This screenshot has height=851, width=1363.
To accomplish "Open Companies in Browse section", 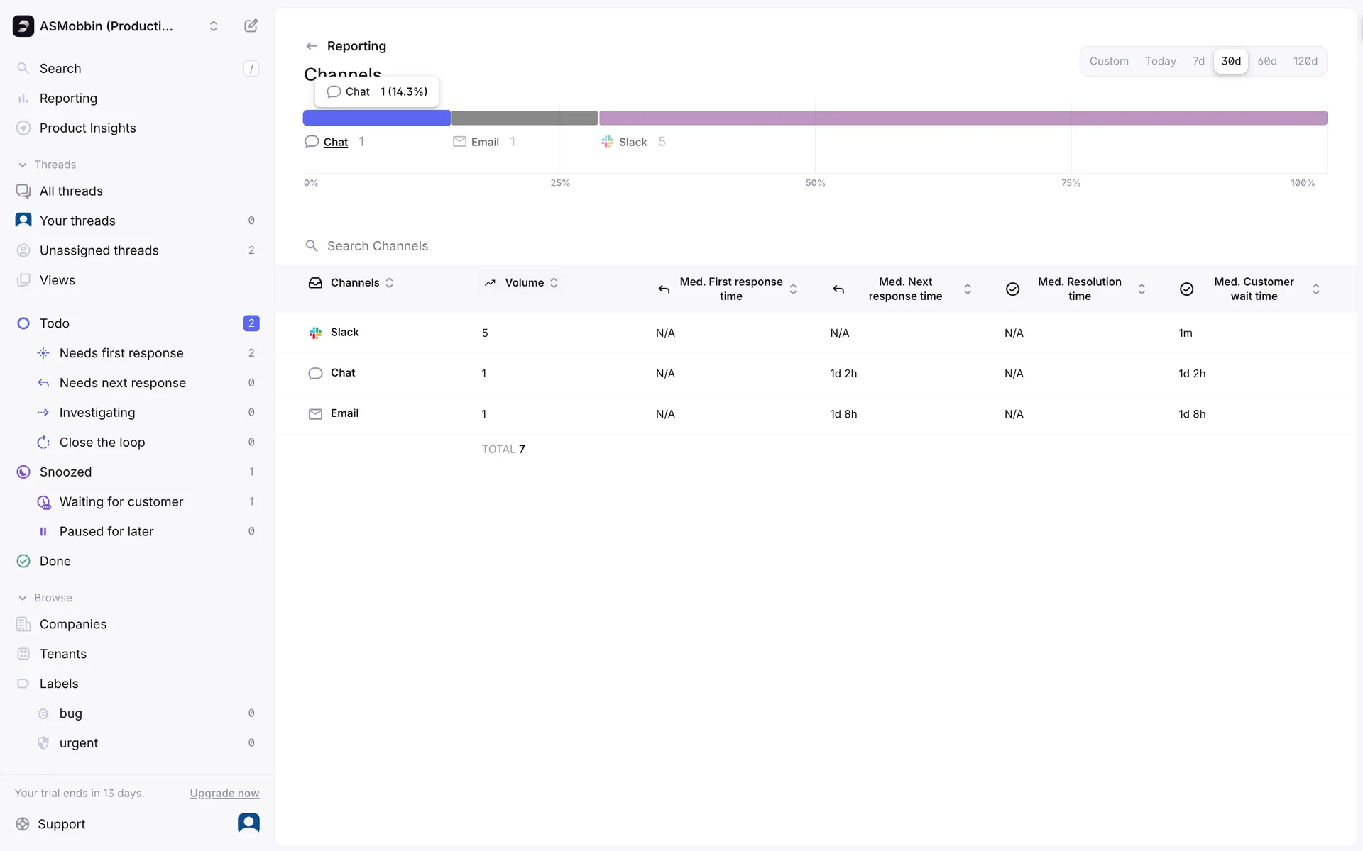I will point(72,624).
